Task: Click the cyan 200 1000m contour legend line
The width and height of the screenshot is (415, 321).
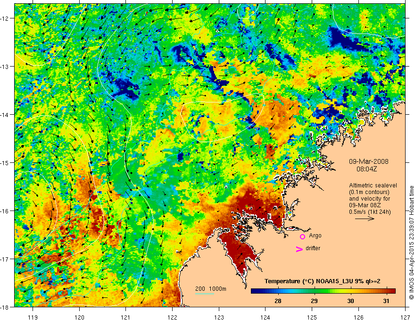Action: pyautogui.click(x=205, y=294)
